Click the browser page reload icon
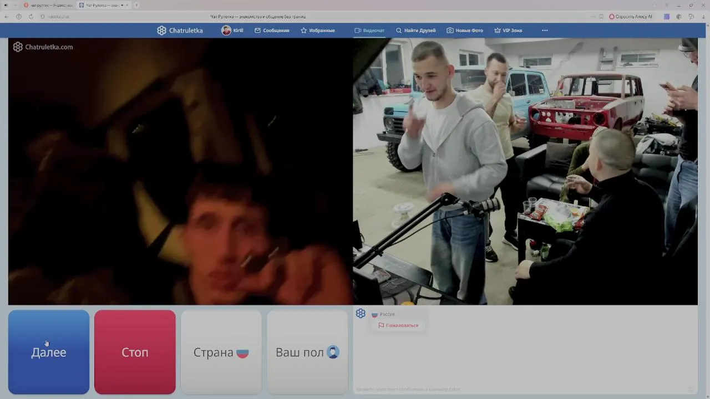 pos(31,17)
